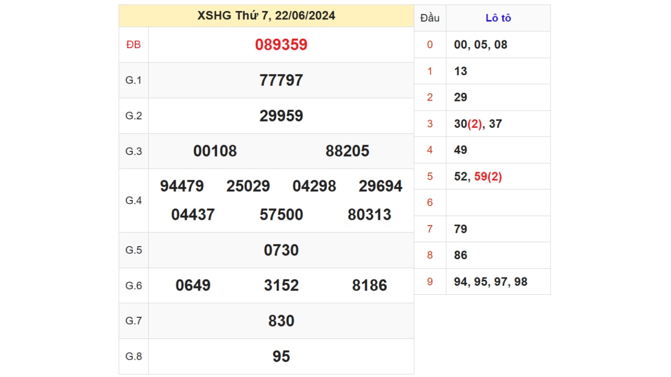This screenshot has height=377, width=671.
Task: Select G.3 number 00108
Action: click(x=215, y=151)
